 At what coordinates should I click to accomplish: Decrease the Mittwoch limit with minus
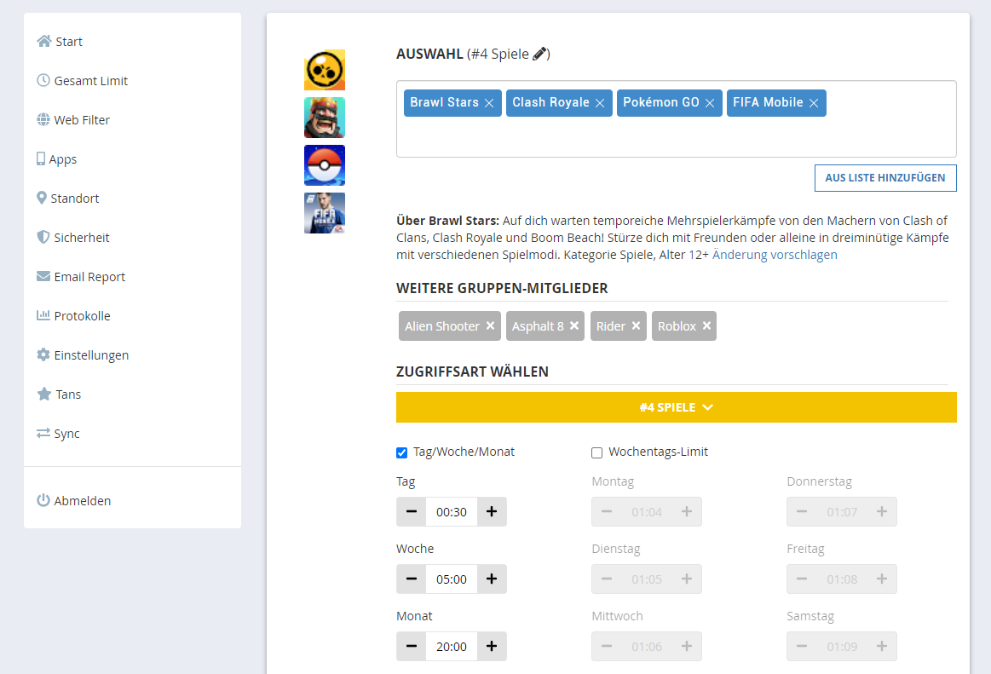(x=607, y=646)
